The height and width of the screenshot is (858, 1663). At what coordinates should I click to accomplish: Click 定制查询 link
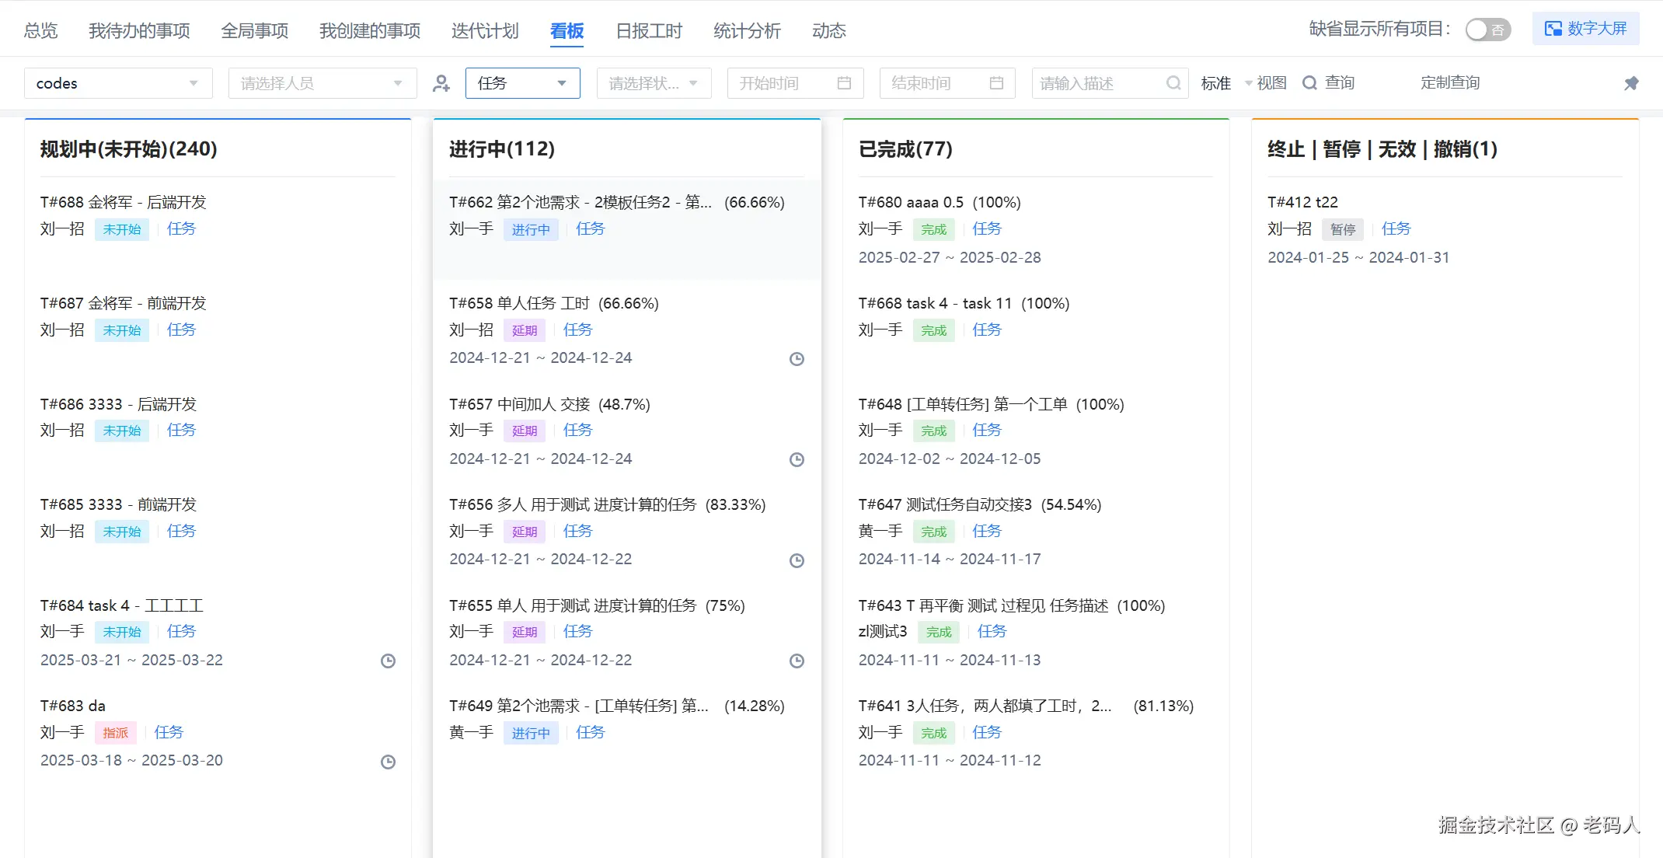(x=1449, y=82)
